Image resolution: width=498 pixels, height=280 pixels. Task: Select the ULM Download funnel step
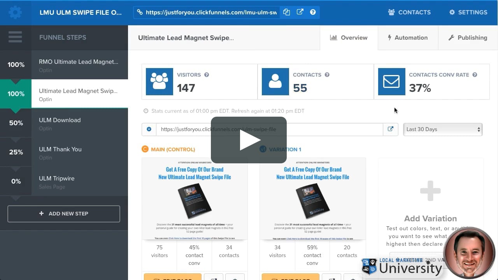tap(80, 123)
